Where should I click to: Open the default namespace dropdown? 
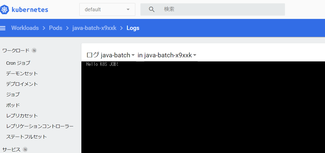coord(107,9)
